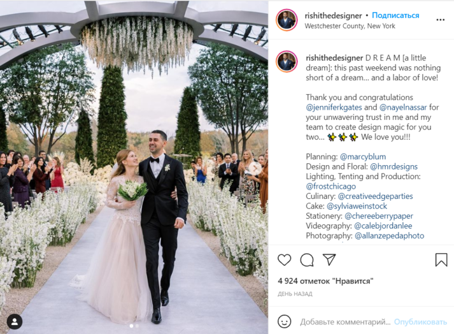454x334 pixels.
Task: Click the Опубликовать post comment button
Action: coord(420,322)
